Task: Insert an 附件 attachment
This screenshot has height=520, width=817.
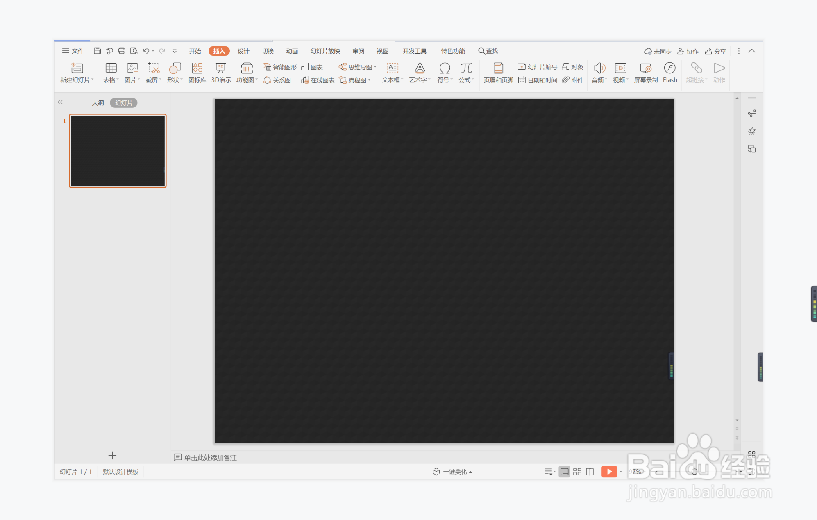Action: pos(572,80)
